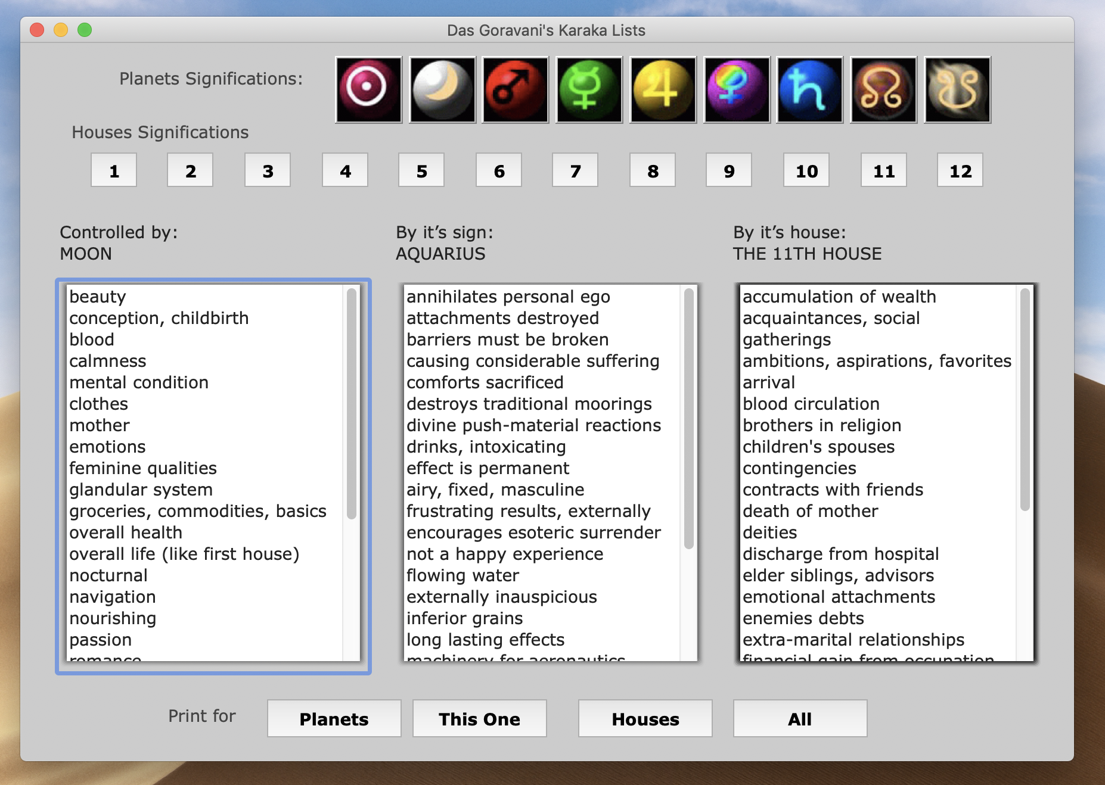Screen dimensions: 1105x785
Task: Show house 1 significations
Action: pyautogui.click(x=114, y=170)
